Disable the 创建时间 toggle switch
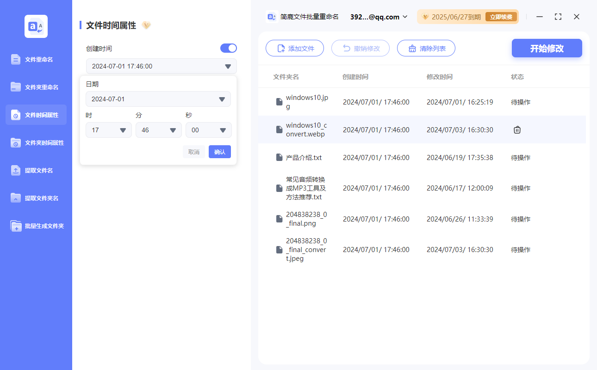Image resolution: width=597 pixels, height=370 pixels. coord(229,48)
